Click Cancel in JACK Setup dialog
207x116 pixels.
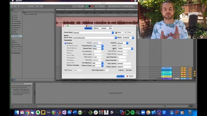tap(130, 76)
